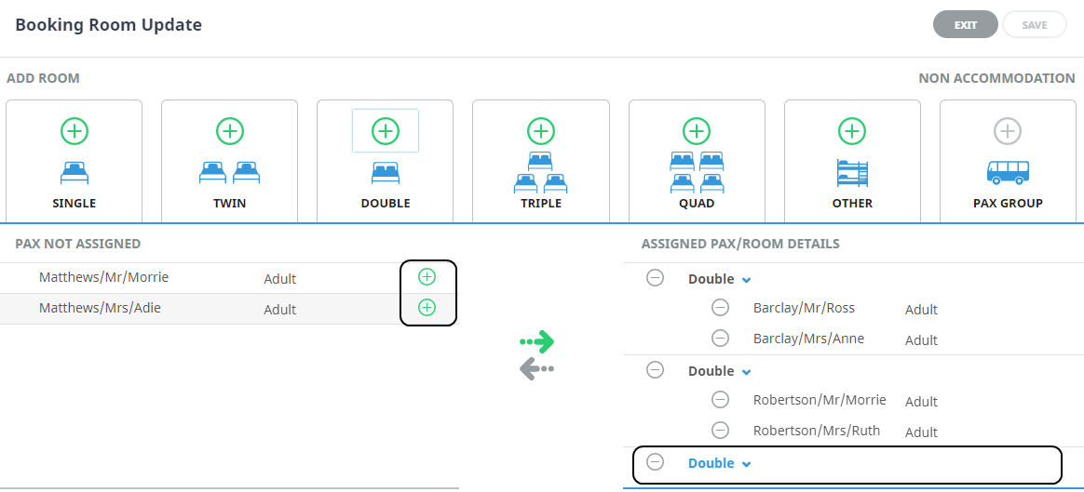Add an Other room type
1084x492 pixels.
[852, 131]
